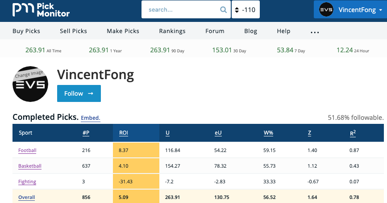387x203 pixels.
Task: Open the Blog page
Action: tap(250, 31)
